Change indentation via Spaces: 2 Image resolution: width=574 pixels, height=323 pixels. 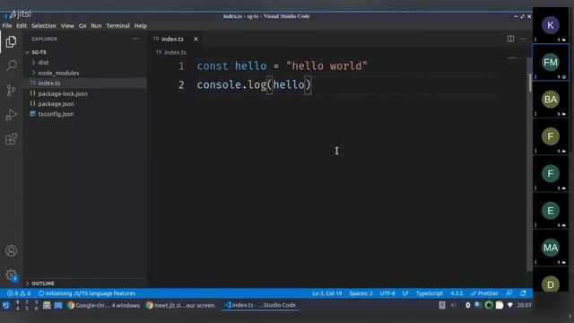tap(361, 293)
